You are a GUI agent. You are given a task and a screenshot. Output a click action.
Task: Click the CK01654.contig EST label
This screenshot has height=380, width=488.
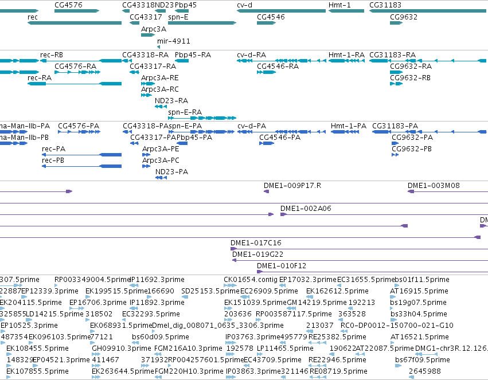[x=251, y=280]
